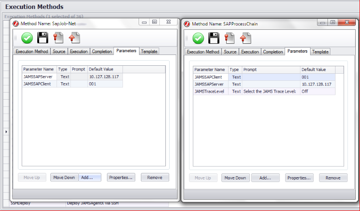Click red pin document icon in SAPProcessChain window
Viewport: 360px width, 211px height.
pos(229,38)
